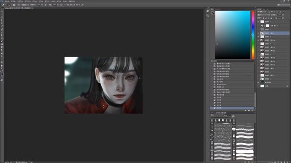Toggle eye of layer just below highlighted layer
291x163 pixels.
258,37
